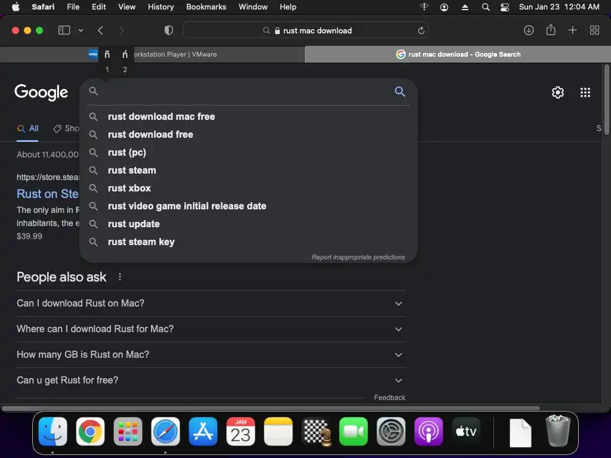Open Google settings gear

(x=558, y=92)
